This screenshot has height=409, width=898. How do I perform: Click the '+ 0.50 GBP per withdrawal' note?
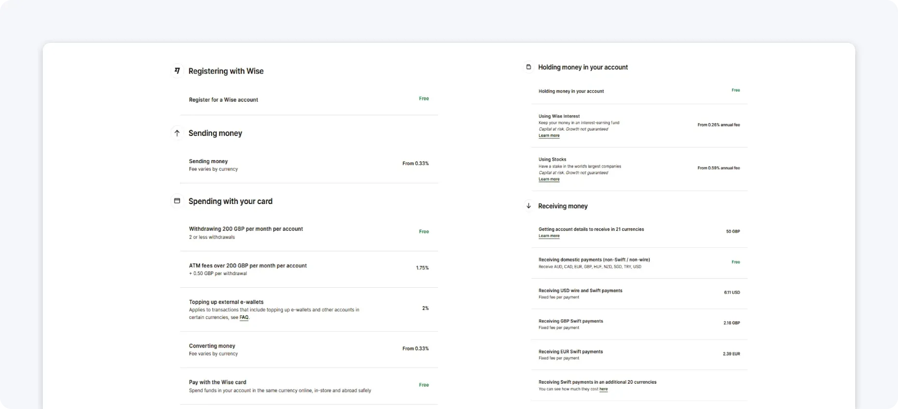[x=218, y=274]
